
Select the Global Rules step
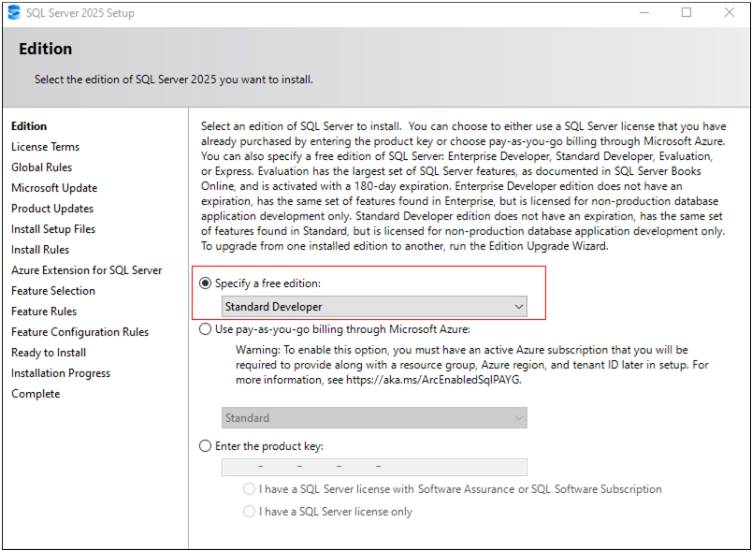coord(42,167)
